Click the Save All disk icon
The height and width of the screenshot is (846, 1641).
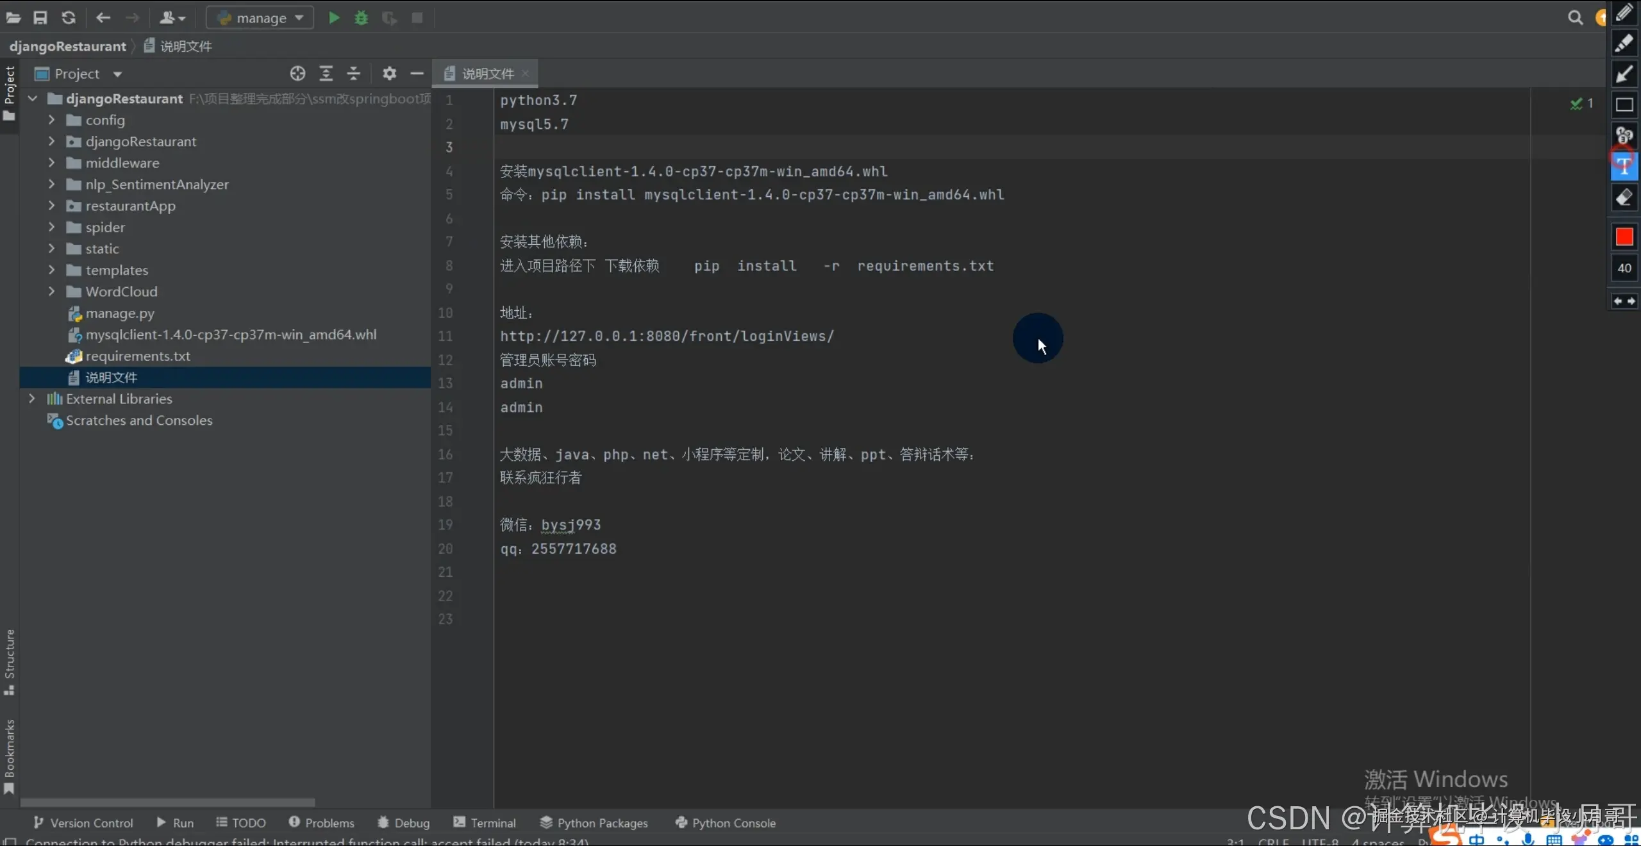40,18
